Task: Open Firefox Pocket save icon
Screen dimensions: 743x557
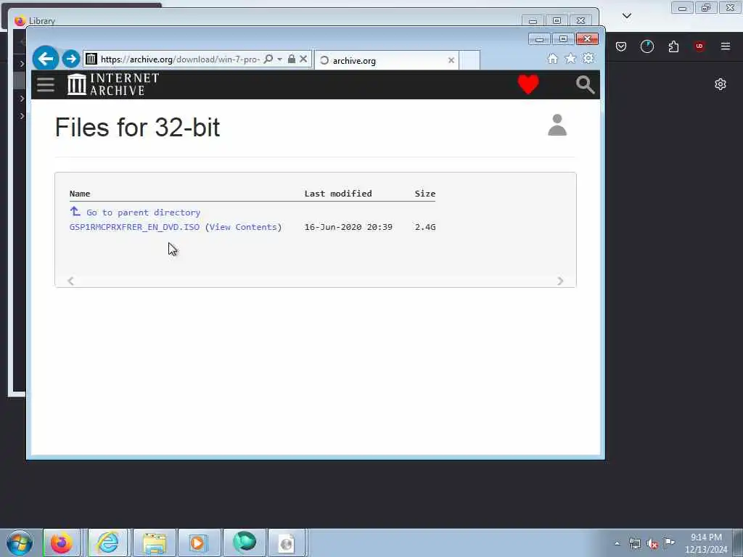Action: pos(621,46)
